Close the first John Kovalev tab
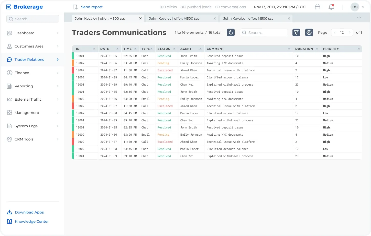Viewport: 371px width, 236px height. pos(140,18)
